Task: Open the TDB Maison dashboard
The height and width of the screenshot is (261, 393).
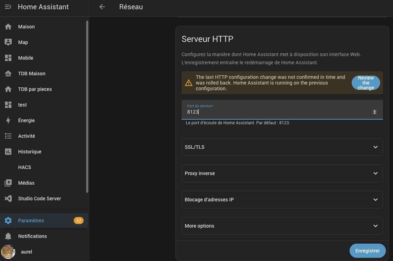Action: click(x=44, y=74)
